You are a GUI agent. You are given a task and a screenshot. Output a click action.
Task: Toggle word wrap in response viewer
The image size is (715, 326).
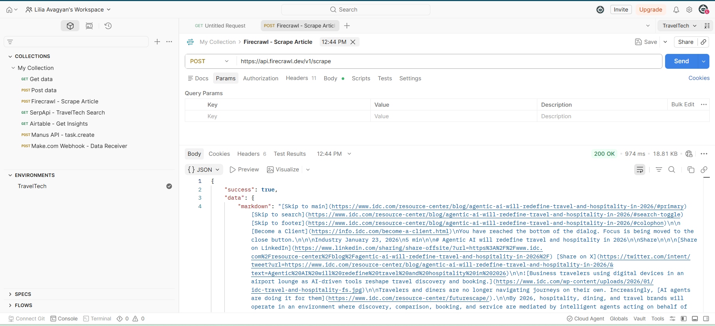[640, 170]
